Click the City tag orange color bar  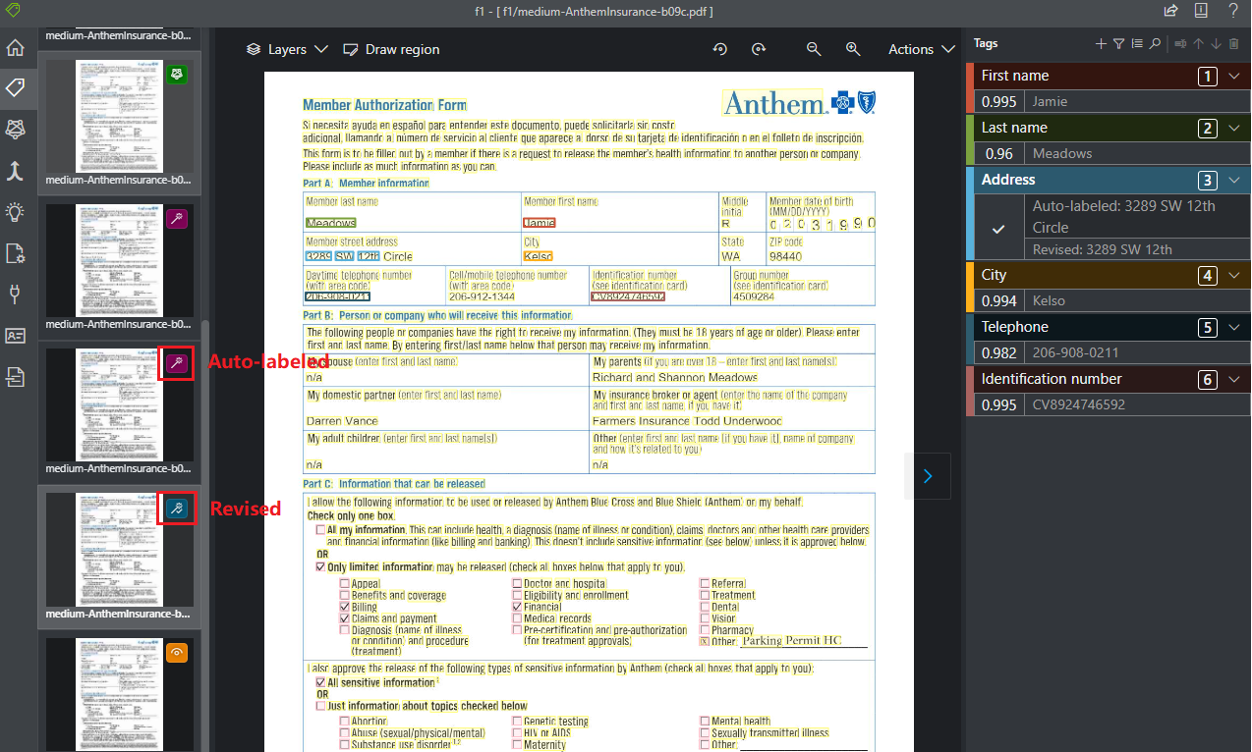pos(970,287)
